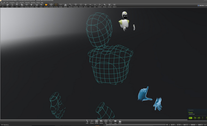Toggle the Headlight button
This screenshot has height=126, width=207.
(61, 5)
